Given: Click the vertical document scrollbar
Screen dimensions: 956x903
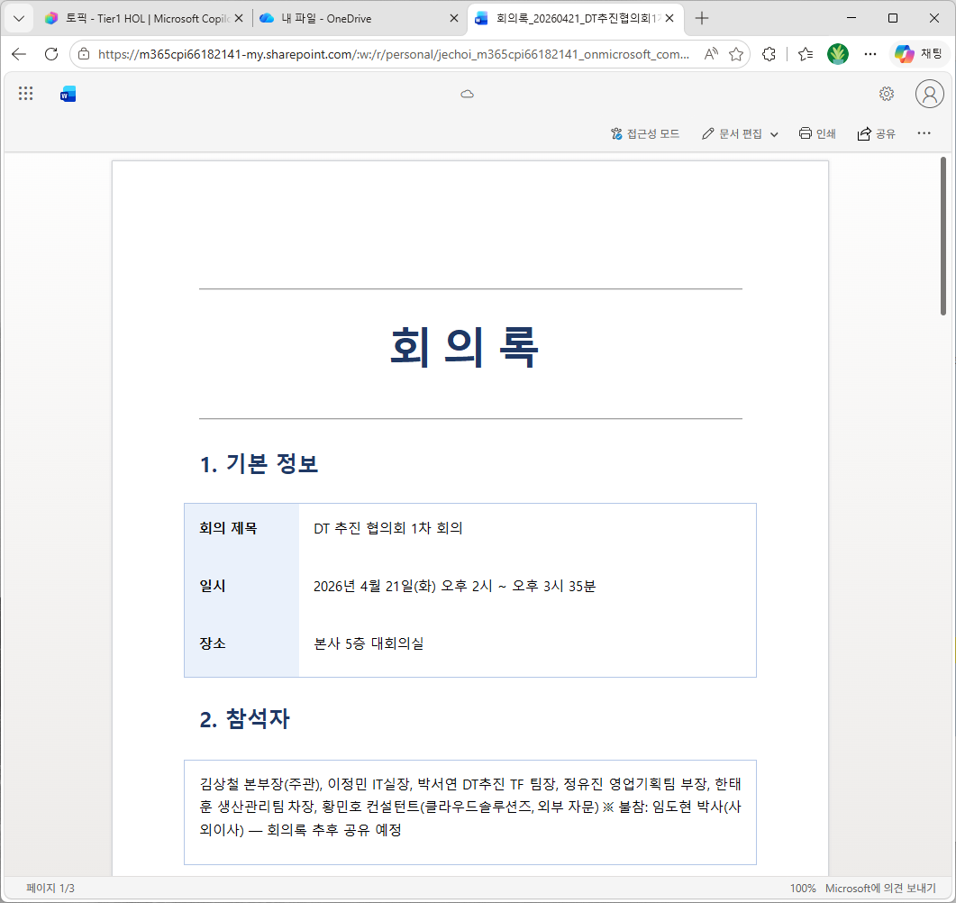Looking at the screenshot, I should tap(942, 236).
